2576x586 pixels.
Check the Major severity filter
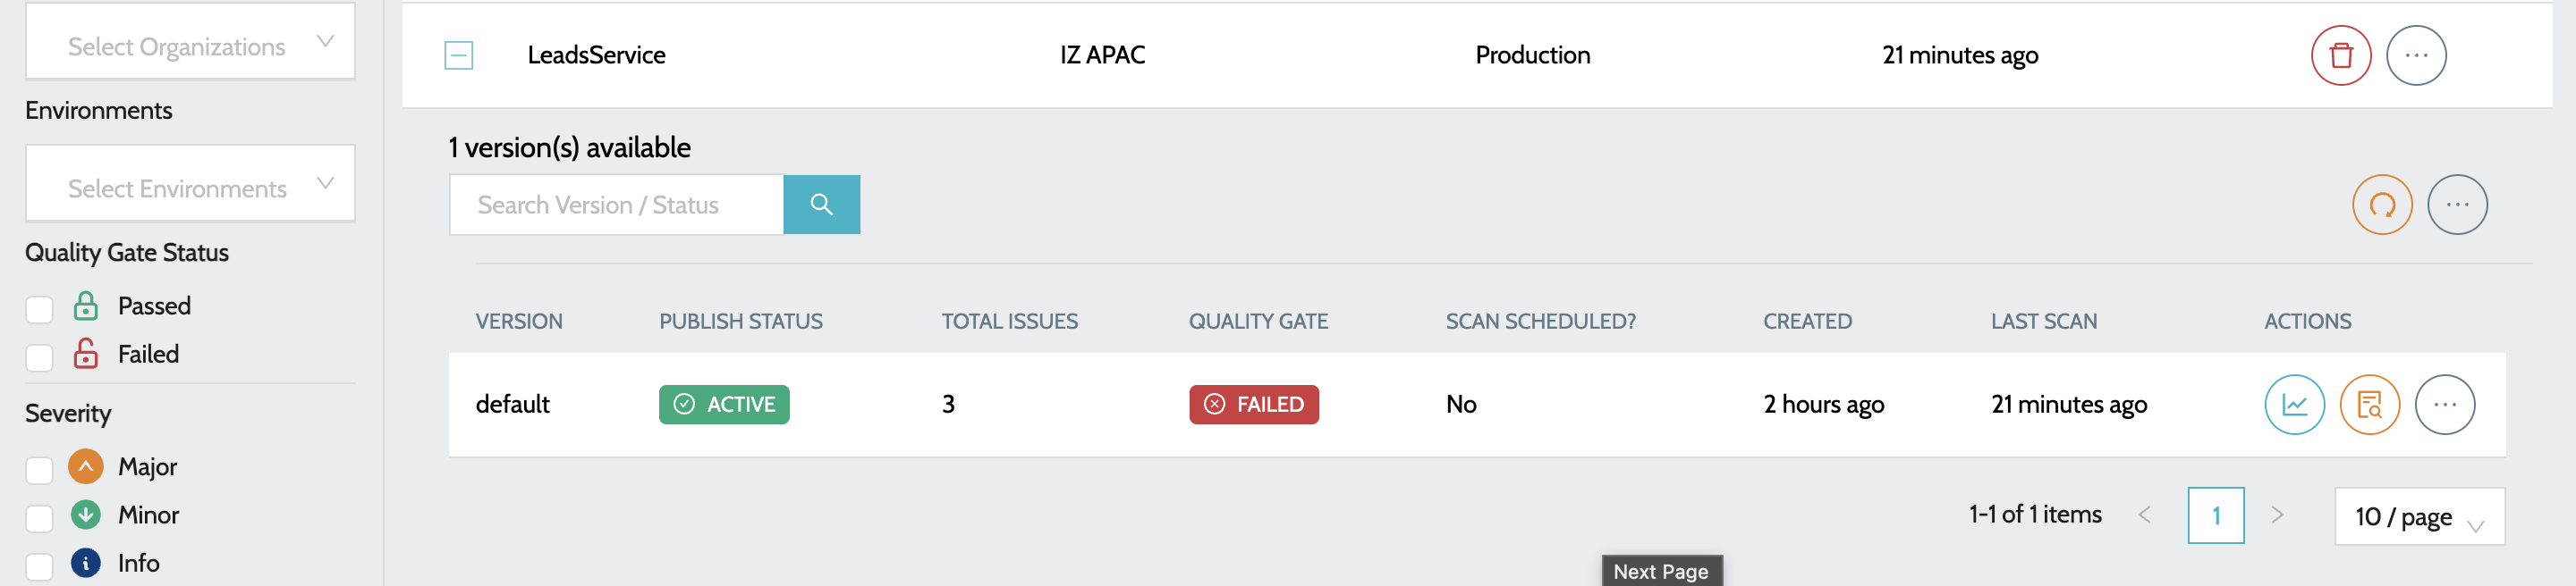click(x=39, y=470)
